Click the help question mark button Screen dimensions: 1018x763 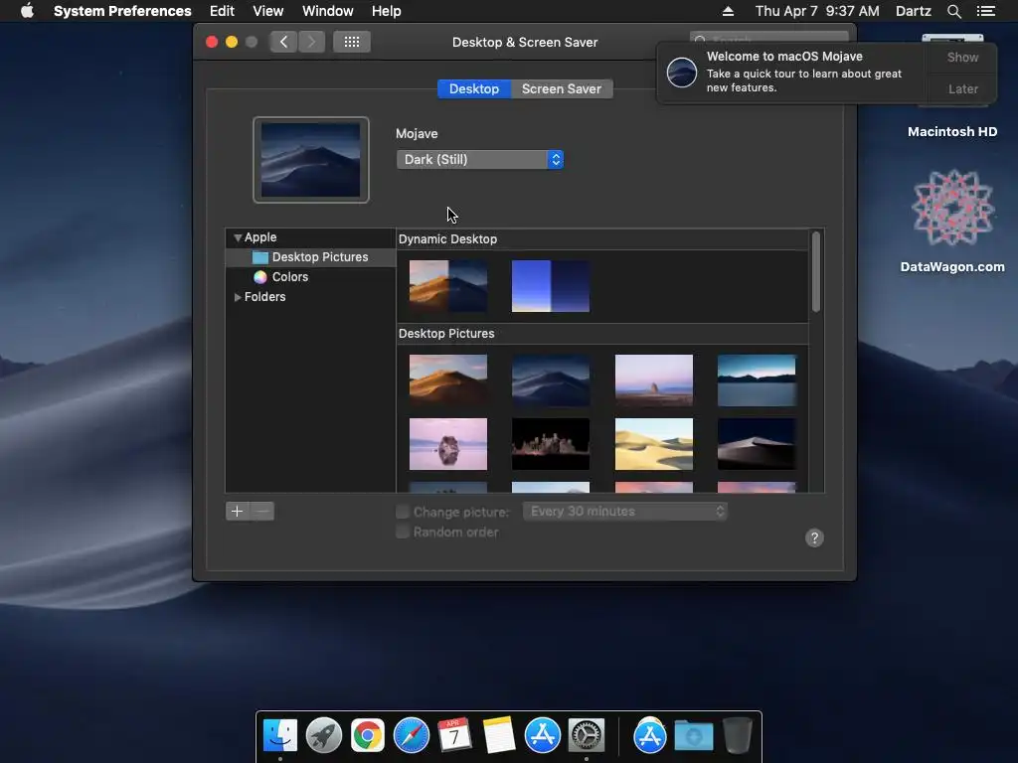click(x=814, y=537)
